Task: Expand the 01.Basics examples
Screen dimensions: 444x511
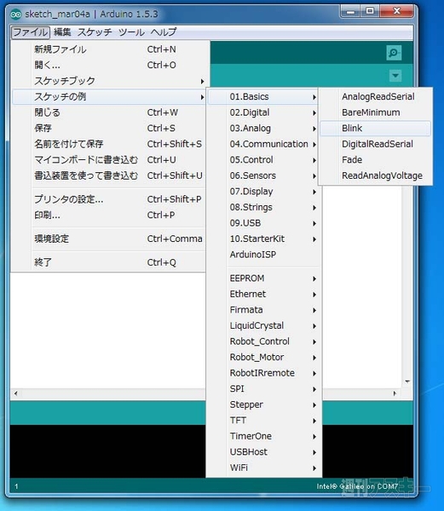Action: pos(263,97)
